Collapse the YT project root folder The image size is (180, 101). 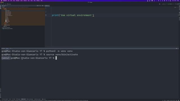coord(2,7)
